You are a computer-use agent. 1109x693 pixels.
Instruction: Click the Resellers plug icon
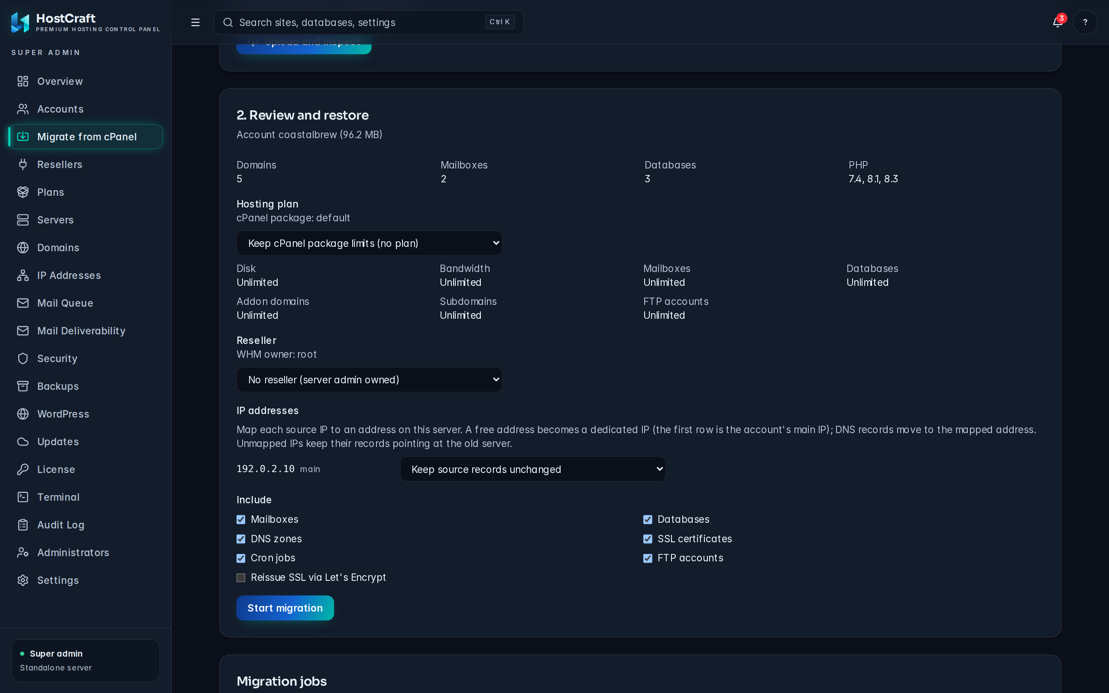coord(23,165)
